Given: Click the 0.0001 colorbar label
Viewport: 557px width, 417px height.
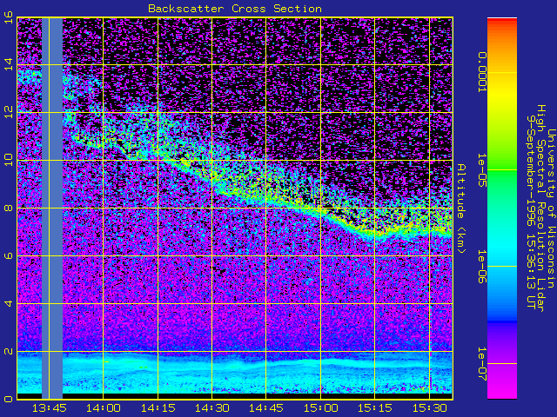Looking at the screenshot, I should tap(482, 72).
